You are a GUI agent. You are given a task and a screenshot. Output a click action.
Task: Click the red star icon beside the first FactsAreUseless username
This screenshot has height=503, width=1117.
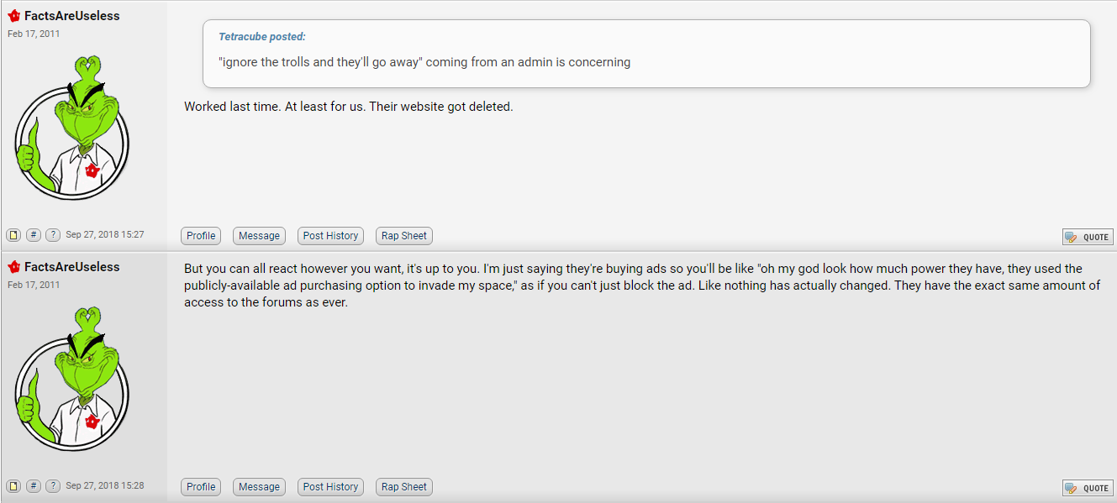14,16
